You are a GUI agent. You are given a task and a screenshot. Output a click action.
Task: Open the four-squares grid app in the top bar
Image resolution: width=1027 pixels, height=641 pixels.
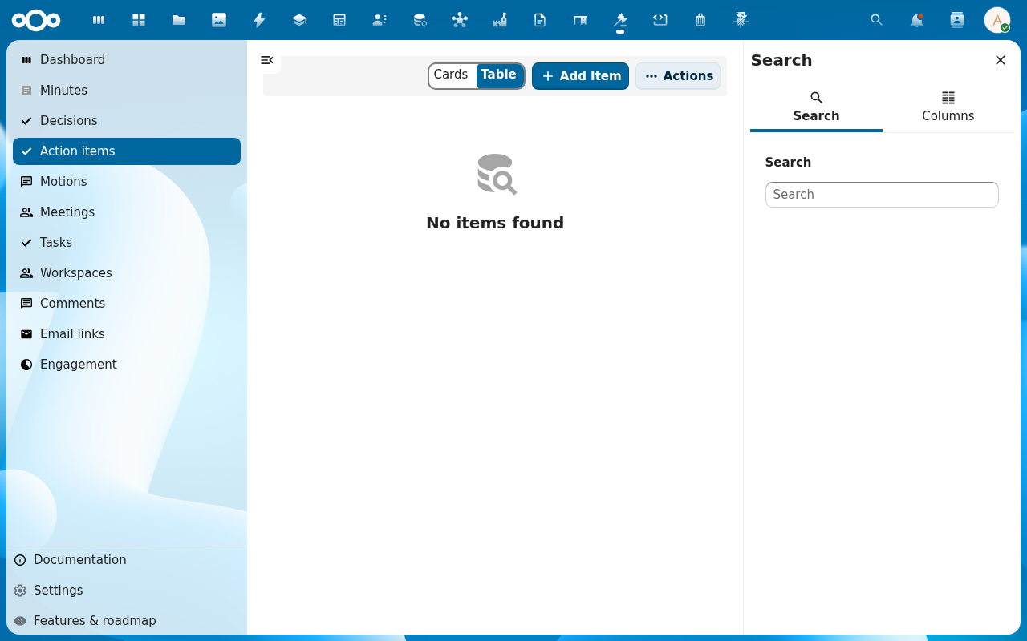139,20
